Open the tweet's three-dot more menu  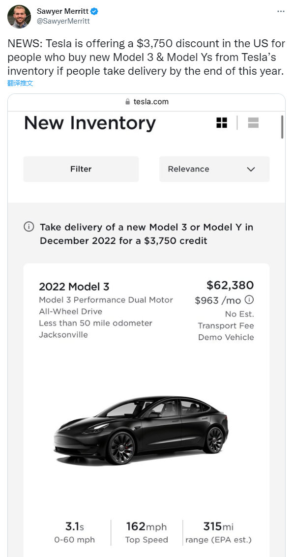coord(281,11)
